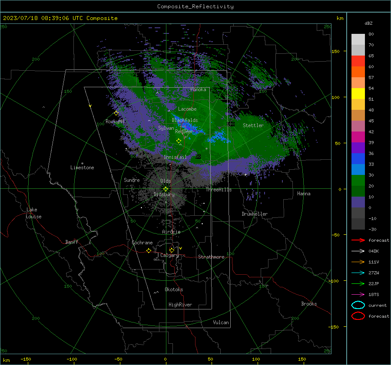
Task: Select the magenta 39–42 dBZ swatch
Action: tap(358, 137)
